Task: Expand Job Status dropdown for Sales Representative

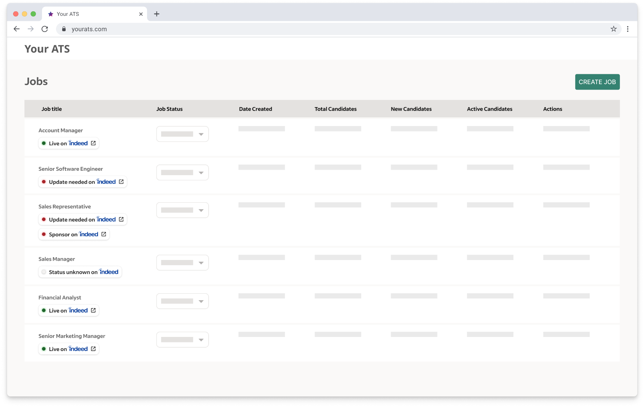Action: [x=182, y=210]
